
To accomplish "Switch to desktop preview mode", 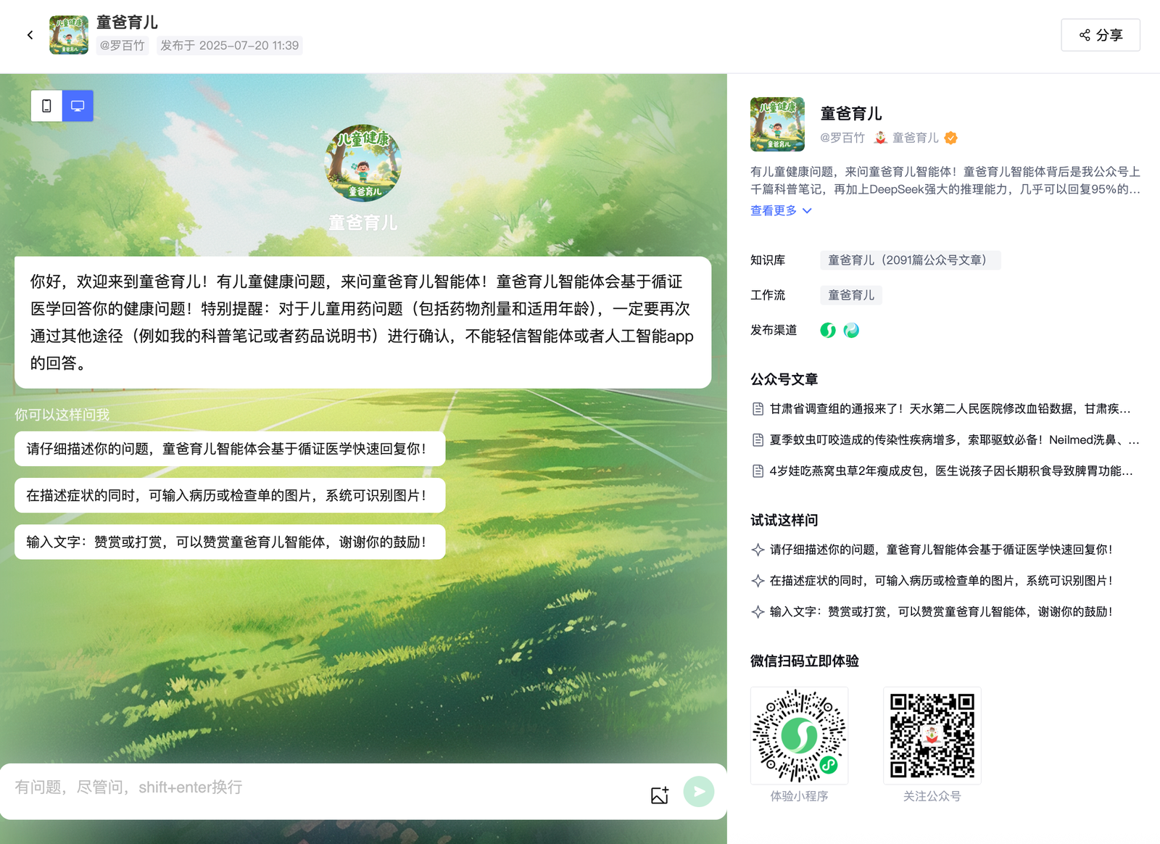I will (78, 106).
